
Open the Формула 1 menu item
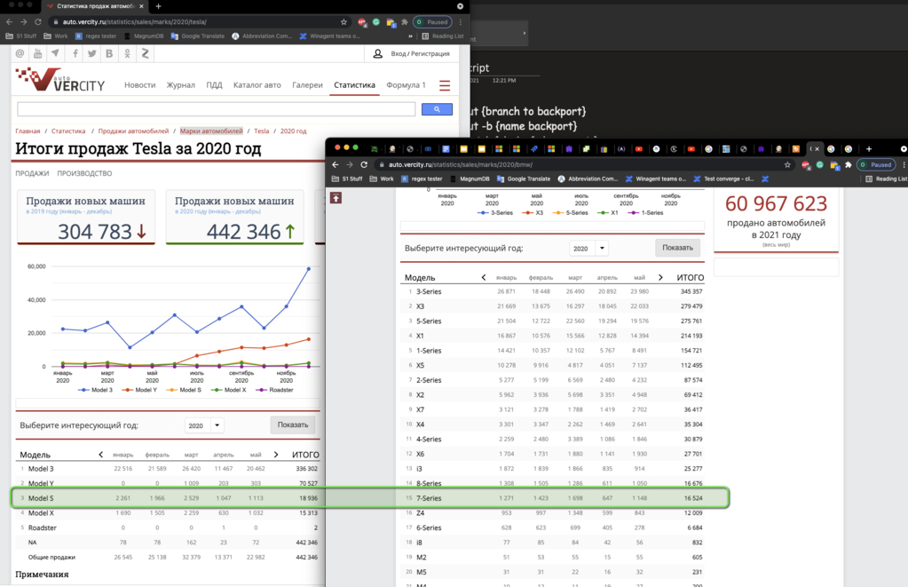pyautogui.click(x=406, y=85)
